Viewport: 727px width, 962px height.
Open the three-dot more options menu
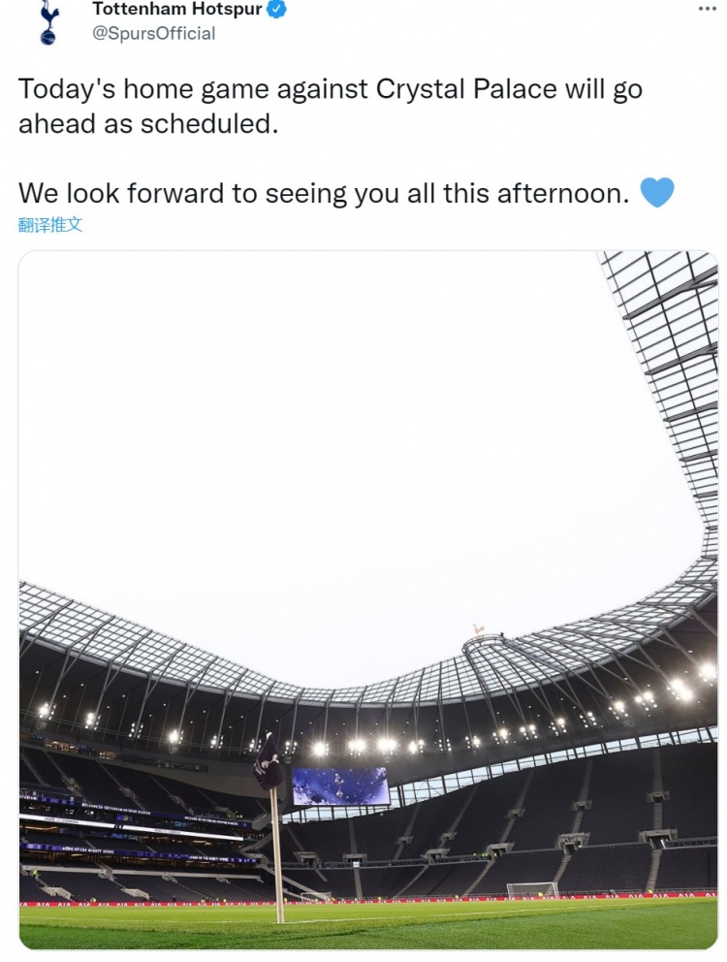pos(707,9)
